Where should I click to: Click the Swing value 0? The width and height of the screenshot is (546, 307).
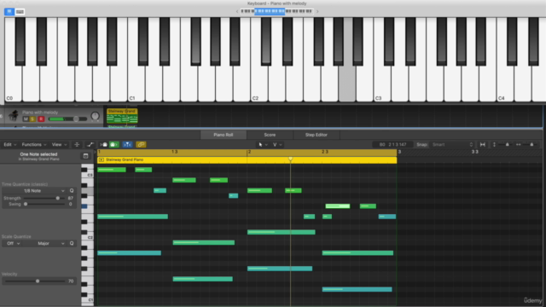(70, 204)
